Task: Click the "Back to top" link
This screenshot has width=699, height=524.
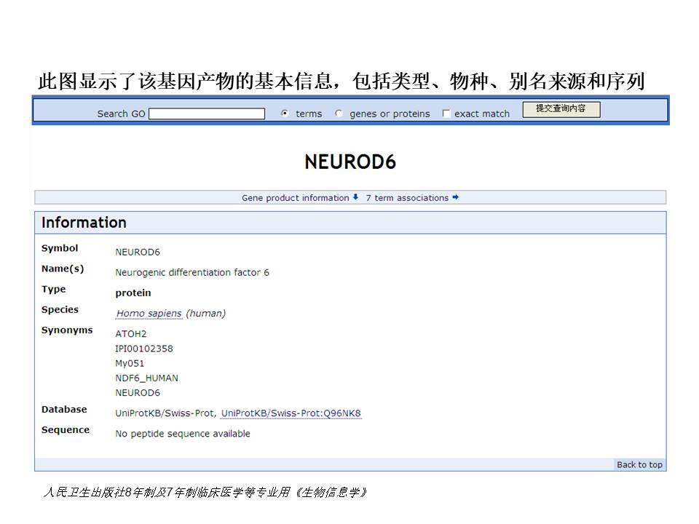Action: [x=639, y=465]
